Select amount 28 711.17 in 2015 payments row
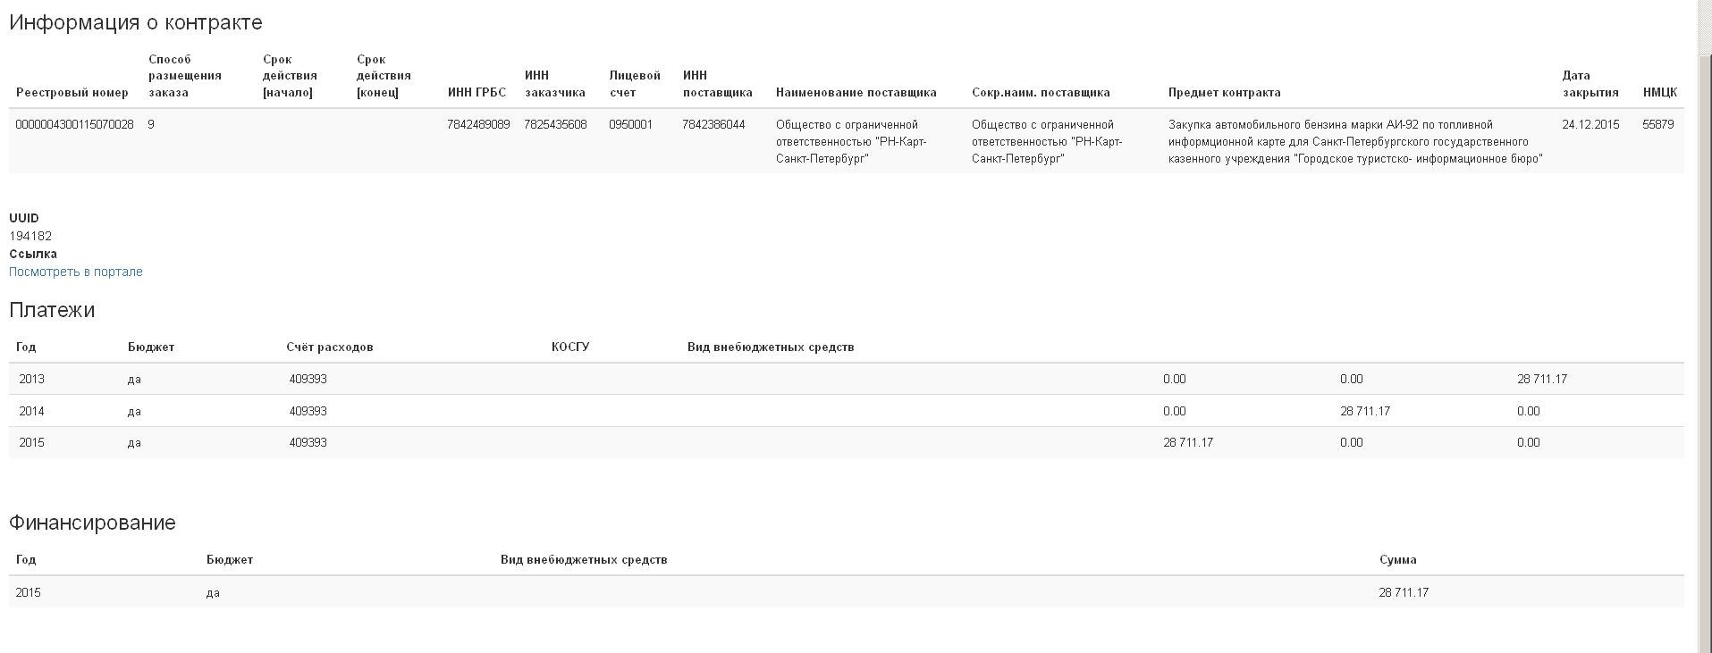1712x653 pixels. [x=1188, y=442]
